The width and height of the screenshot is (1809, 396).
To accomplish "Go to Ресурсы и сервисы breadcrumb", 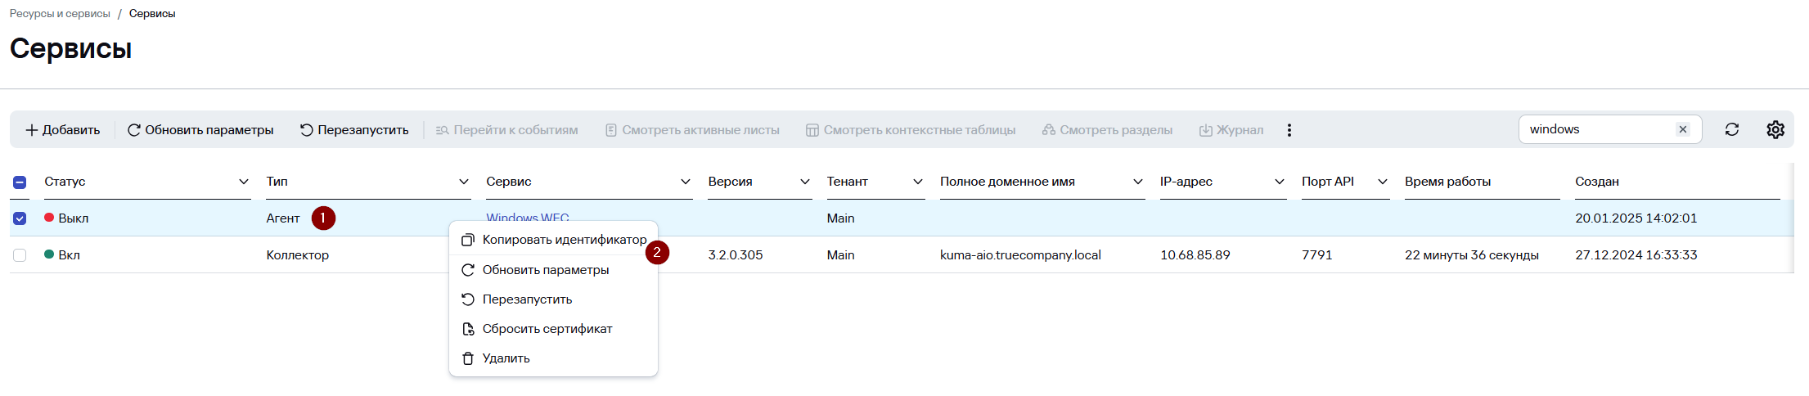I will pos(60,14).
